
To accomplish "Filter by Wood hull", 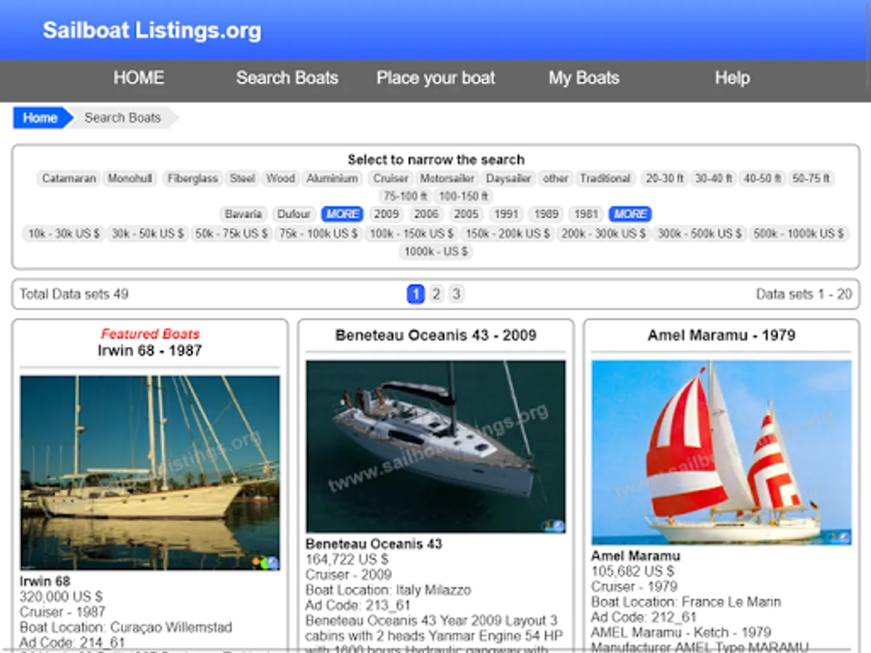I will [280, 178].
